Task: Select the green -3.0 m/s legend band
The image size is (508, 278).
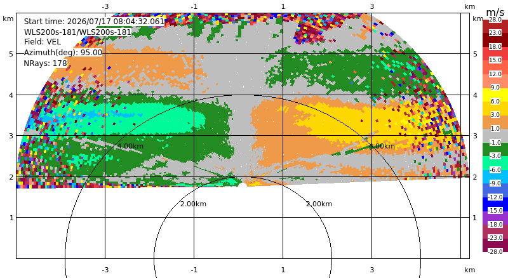Action: click(495, 150)
